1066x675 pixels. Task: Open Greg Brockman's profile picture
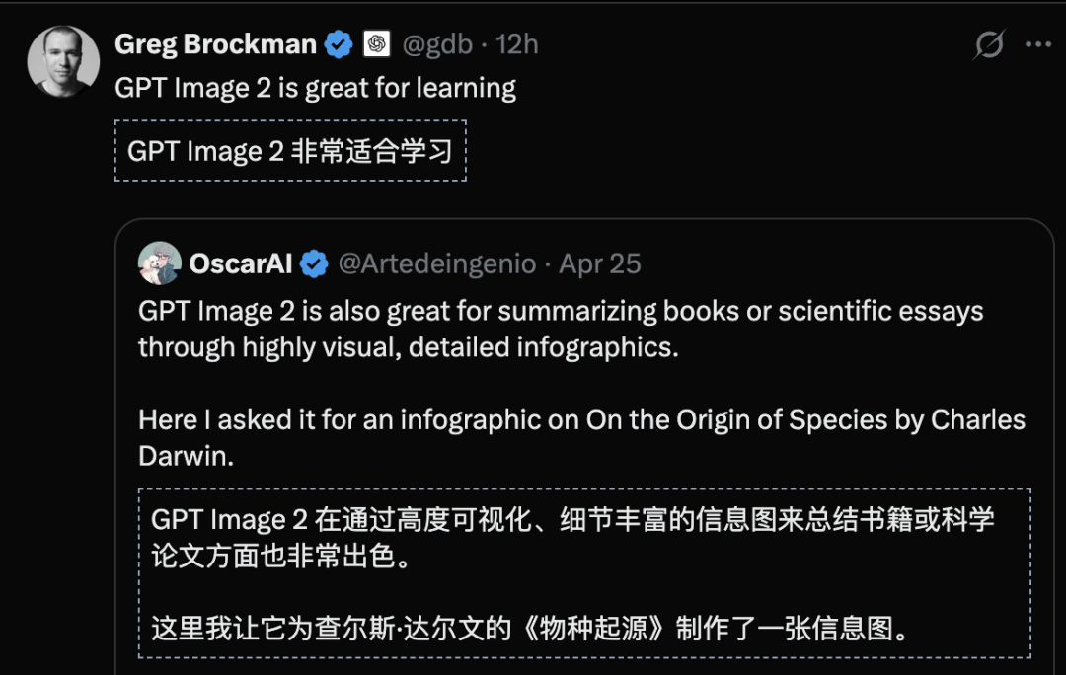(63, 61)
